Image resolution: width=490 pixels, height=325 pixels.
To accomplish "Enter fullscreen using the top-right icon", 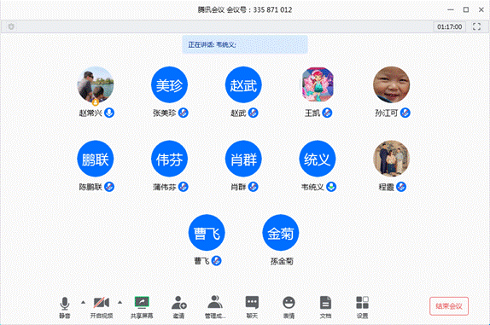I will [x=476, y=26].
